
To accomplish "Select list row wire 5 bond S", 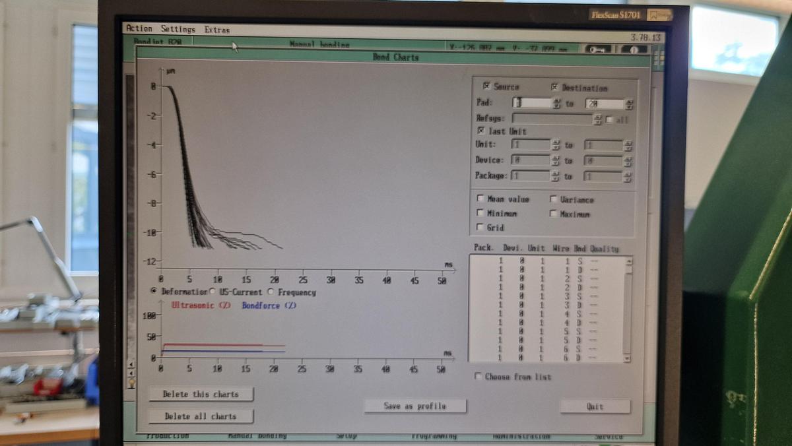I will [546, 331].
